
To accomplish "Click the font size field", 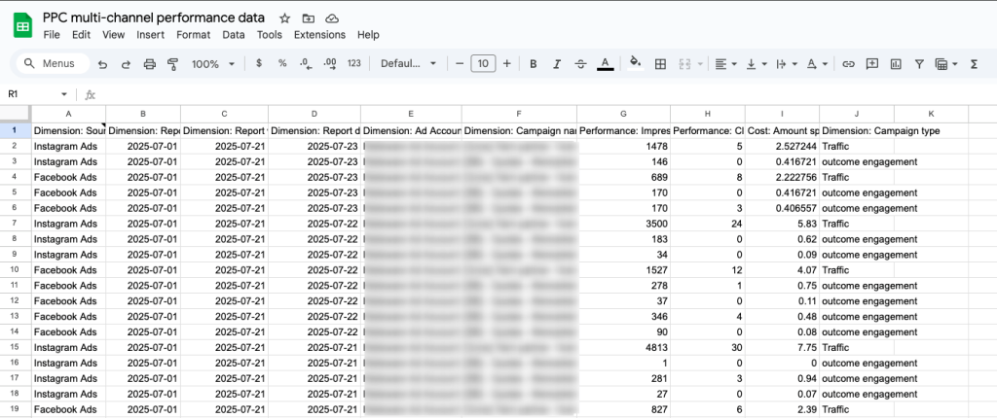I will pyautogui.click(x=483, y=63).
